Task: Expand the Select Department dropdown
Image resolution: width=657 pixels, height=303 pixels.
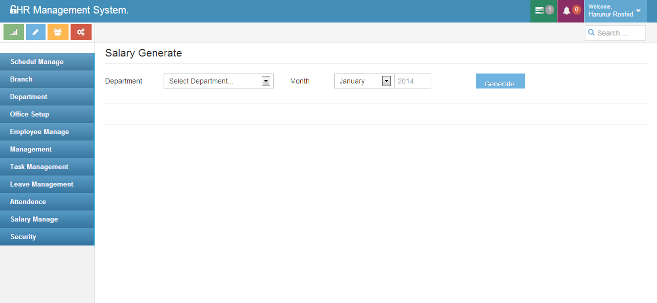Action: (219, 81)
